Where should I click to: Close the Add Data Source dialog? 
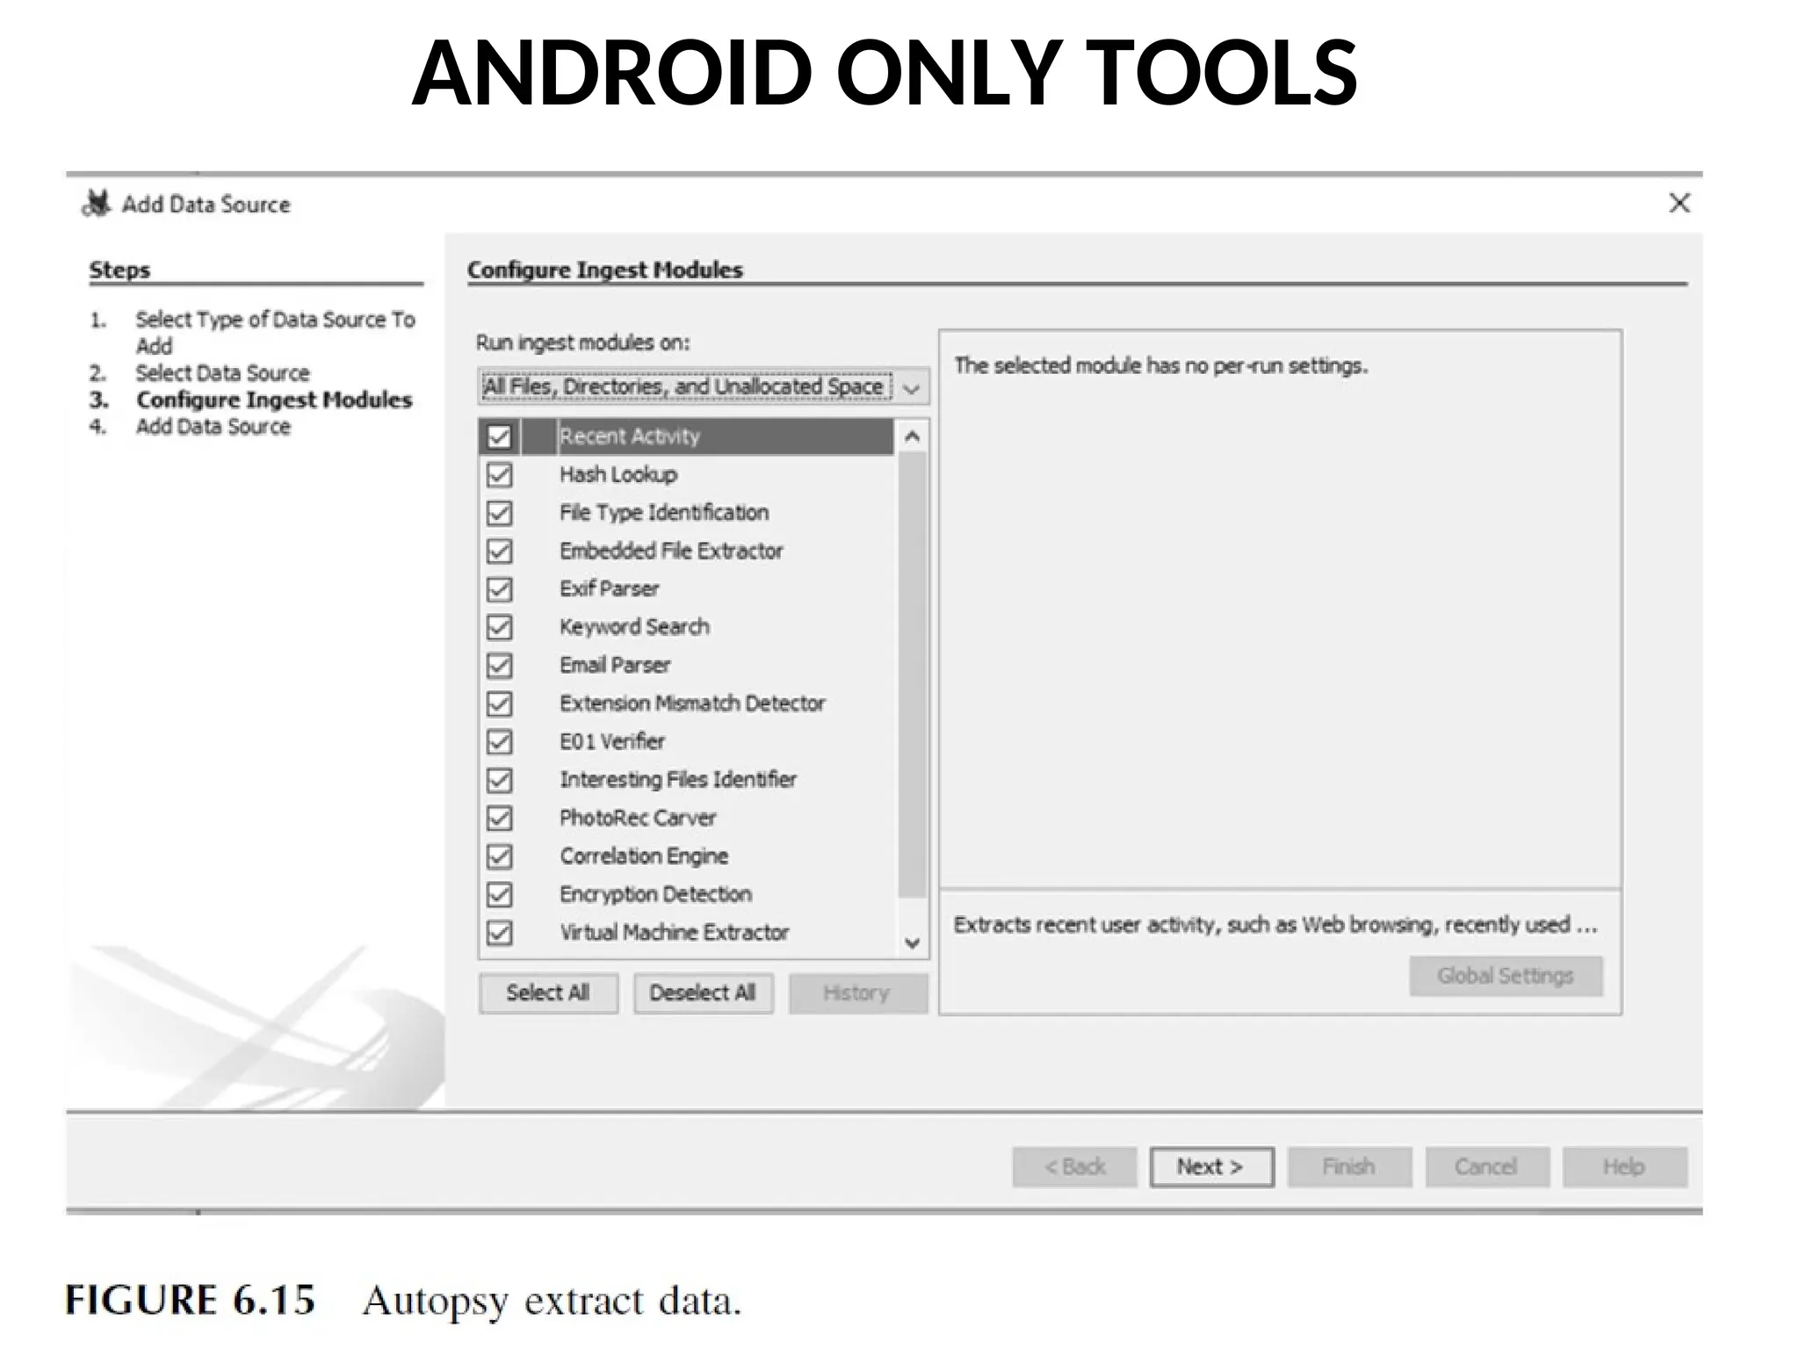1679,203
